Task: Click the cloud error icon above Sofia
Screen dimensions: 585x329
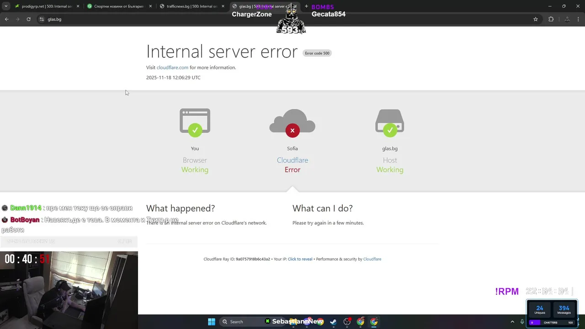Action: coord(292,122)
